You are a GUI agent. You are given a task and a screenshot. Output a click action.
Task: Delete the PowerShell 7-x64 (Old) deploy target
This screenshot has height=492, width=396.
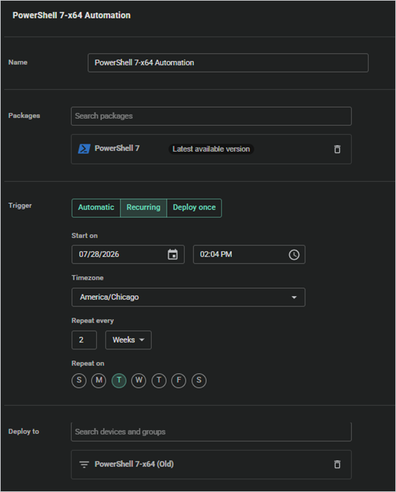[337, 464]
